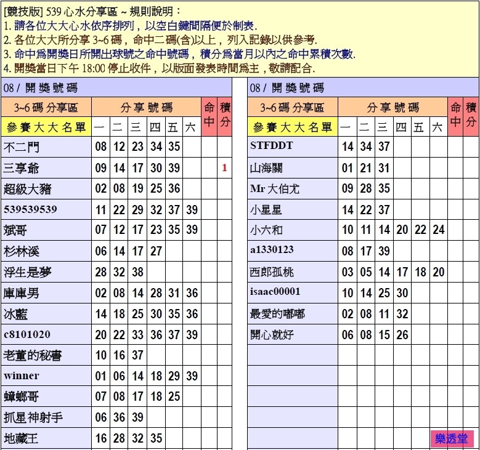Select participant name winner

(22, 376)
